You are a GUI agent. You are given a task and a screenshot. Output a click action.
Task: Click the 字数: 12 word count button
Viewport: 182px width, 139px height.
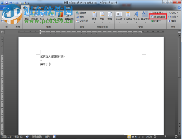(18, 136)
